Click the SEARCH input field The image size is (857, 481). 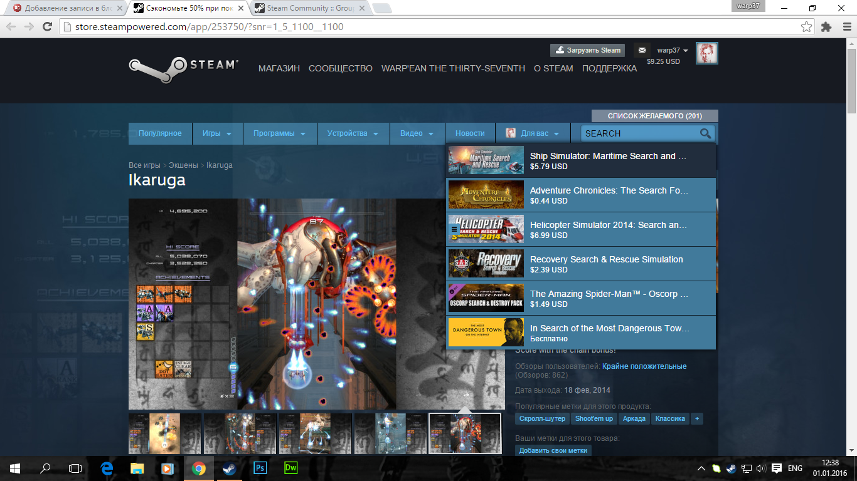pos(640,133)
